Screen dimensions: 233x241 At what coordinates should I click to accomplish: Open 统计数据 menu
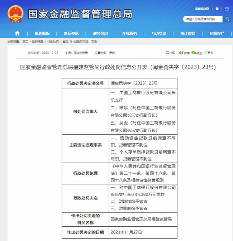[x=188, y=34]
